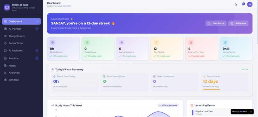Click the Study at Ease book logo
The image size is (258, 117).
[7, 7]
